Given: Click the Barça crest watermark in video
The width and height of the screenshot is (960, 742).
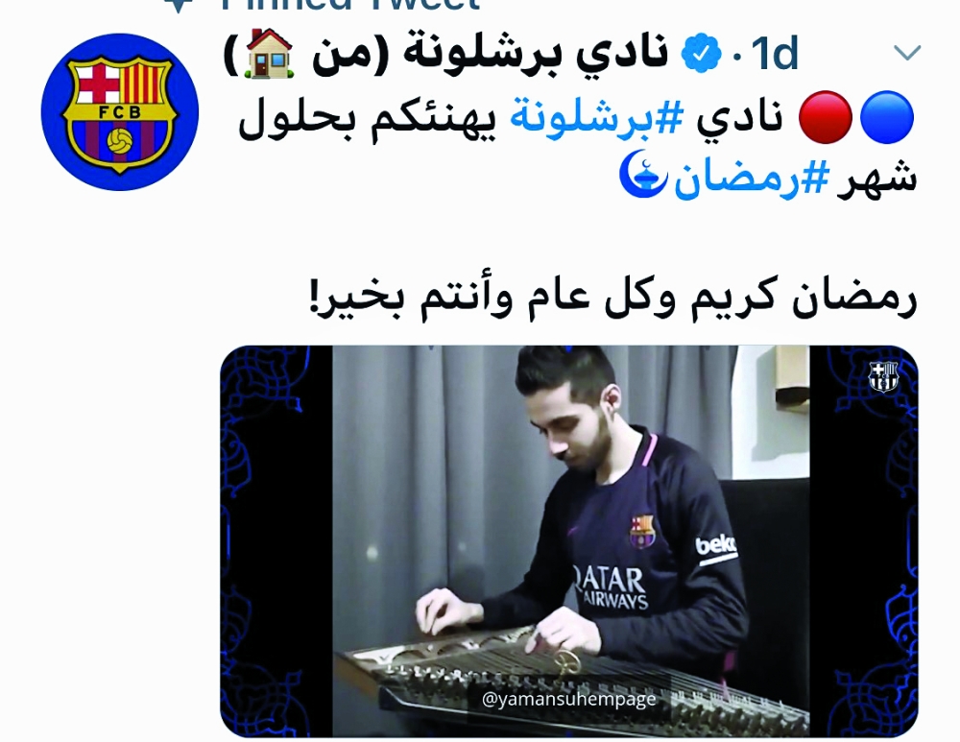Looking at the screenshot, I should (x=883, y=376).
